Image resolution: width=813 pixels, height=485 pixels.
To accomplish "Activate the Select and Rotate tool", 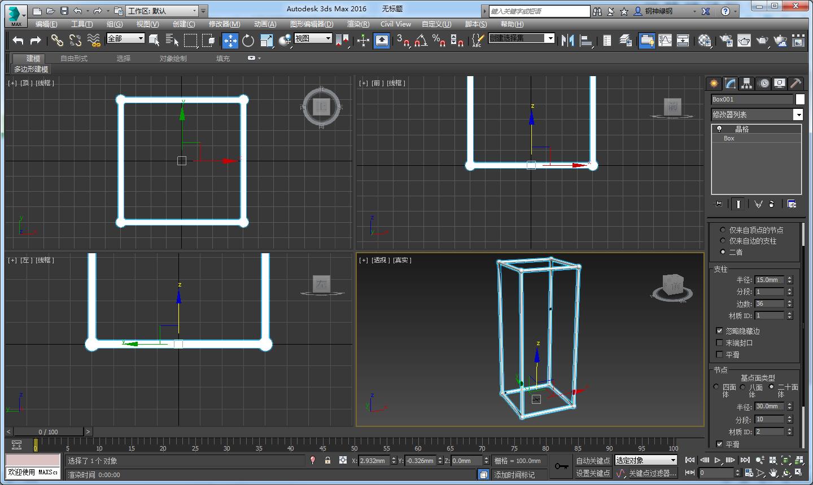I will click(248, 40).
